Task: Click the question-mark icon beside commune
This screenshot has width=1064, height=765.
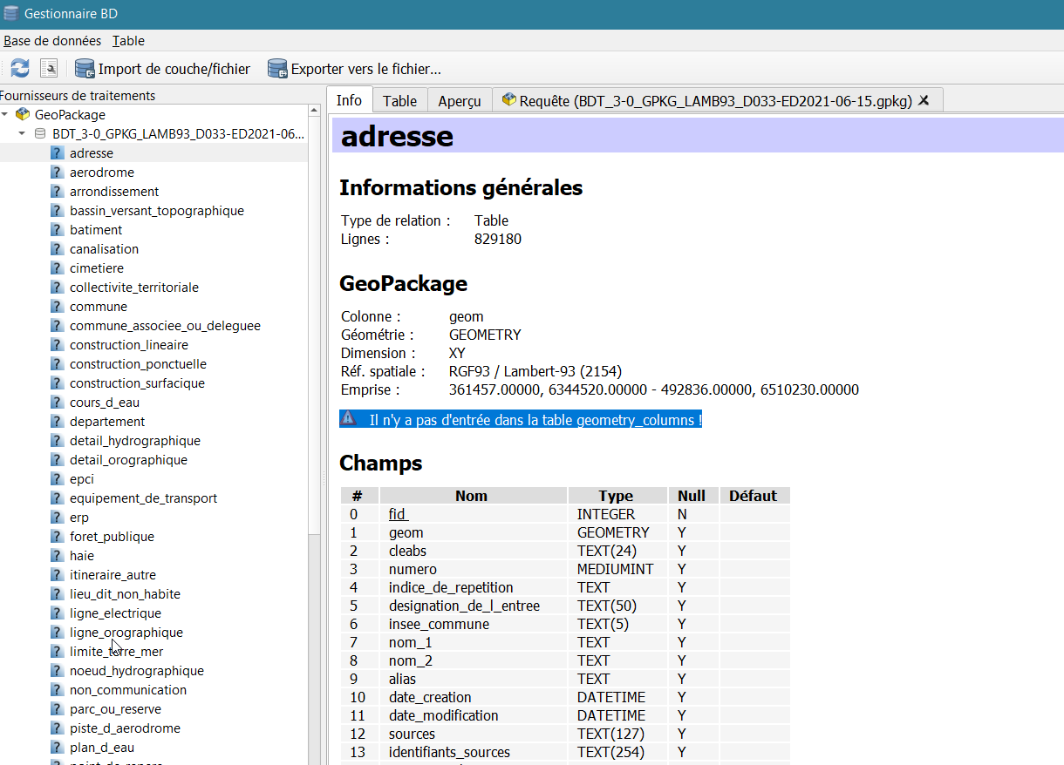Action: [58, 307]
